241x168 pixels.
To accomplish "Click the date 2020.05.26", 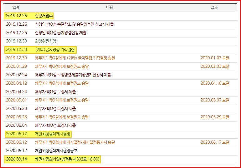I will pyautogui.click(x=17, y=117).
